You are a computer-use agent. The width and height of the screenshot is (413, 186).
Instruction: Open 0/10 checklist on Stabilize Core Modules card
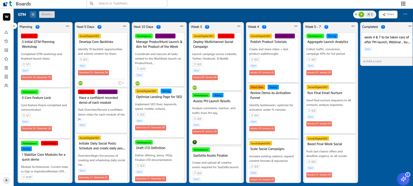point(27,177)
